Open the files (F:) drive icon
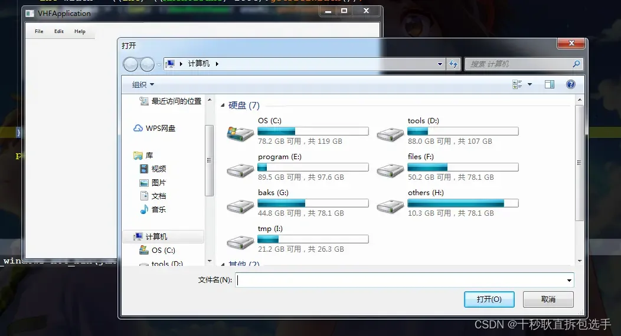621x336 pixels. (390, 170)
